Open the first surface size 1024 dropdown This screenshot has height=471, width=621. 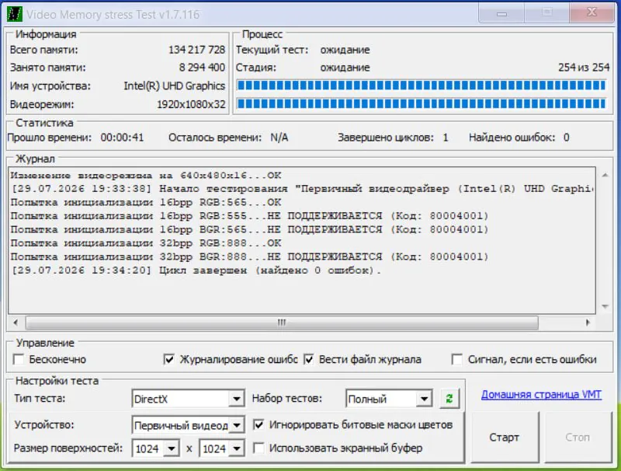172,448
